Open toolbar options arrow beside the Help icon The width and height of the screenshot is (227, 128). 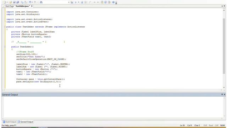[116, 2]
